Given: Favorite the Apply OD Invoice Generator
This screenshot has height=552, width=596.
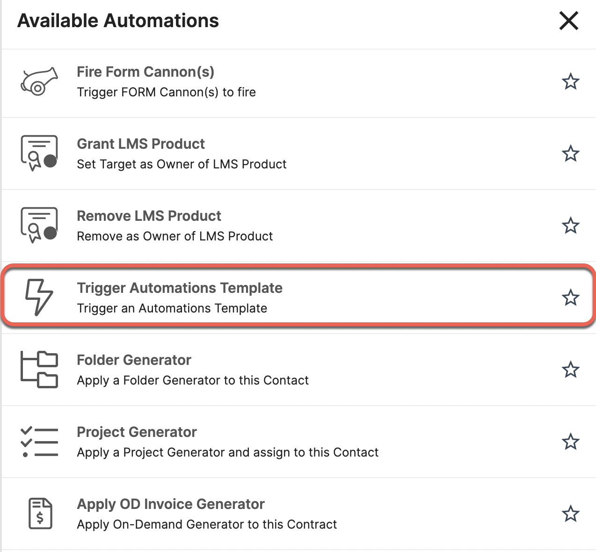Looking at the screenshot, I should coord(570,514).
